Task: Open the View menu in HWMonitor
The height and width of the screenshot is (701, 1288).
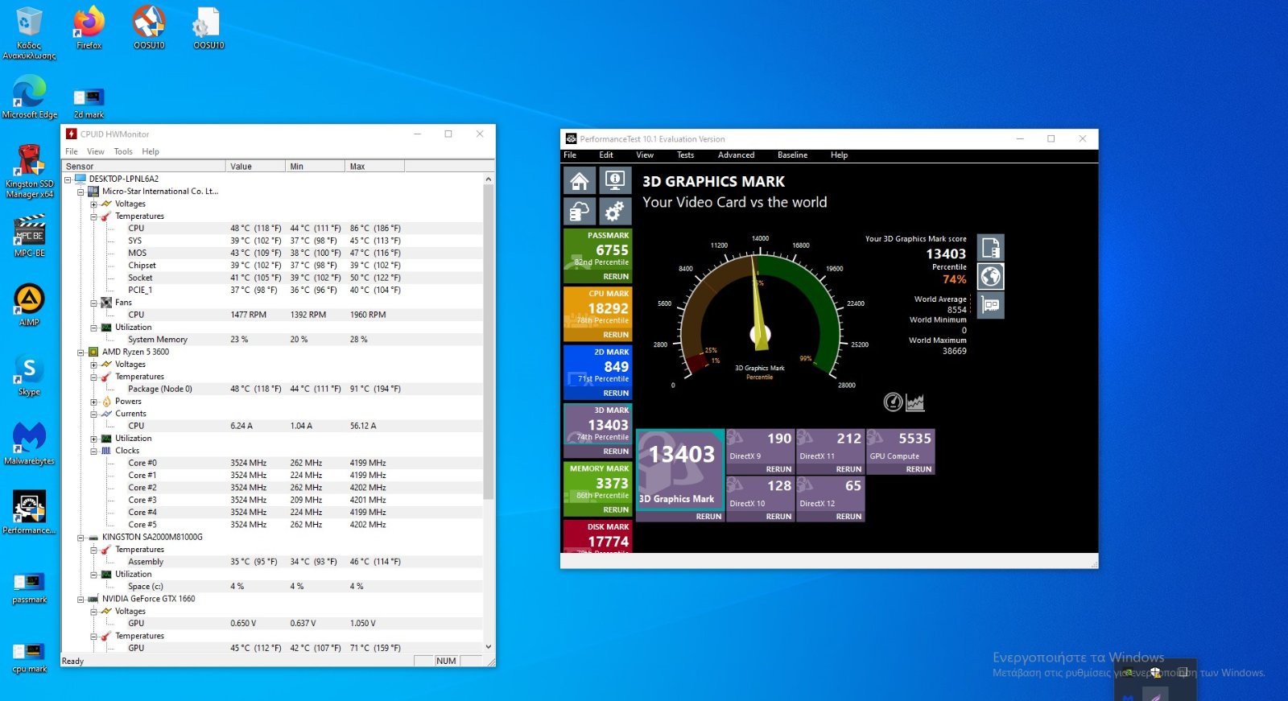Action: tap(96, 151)
